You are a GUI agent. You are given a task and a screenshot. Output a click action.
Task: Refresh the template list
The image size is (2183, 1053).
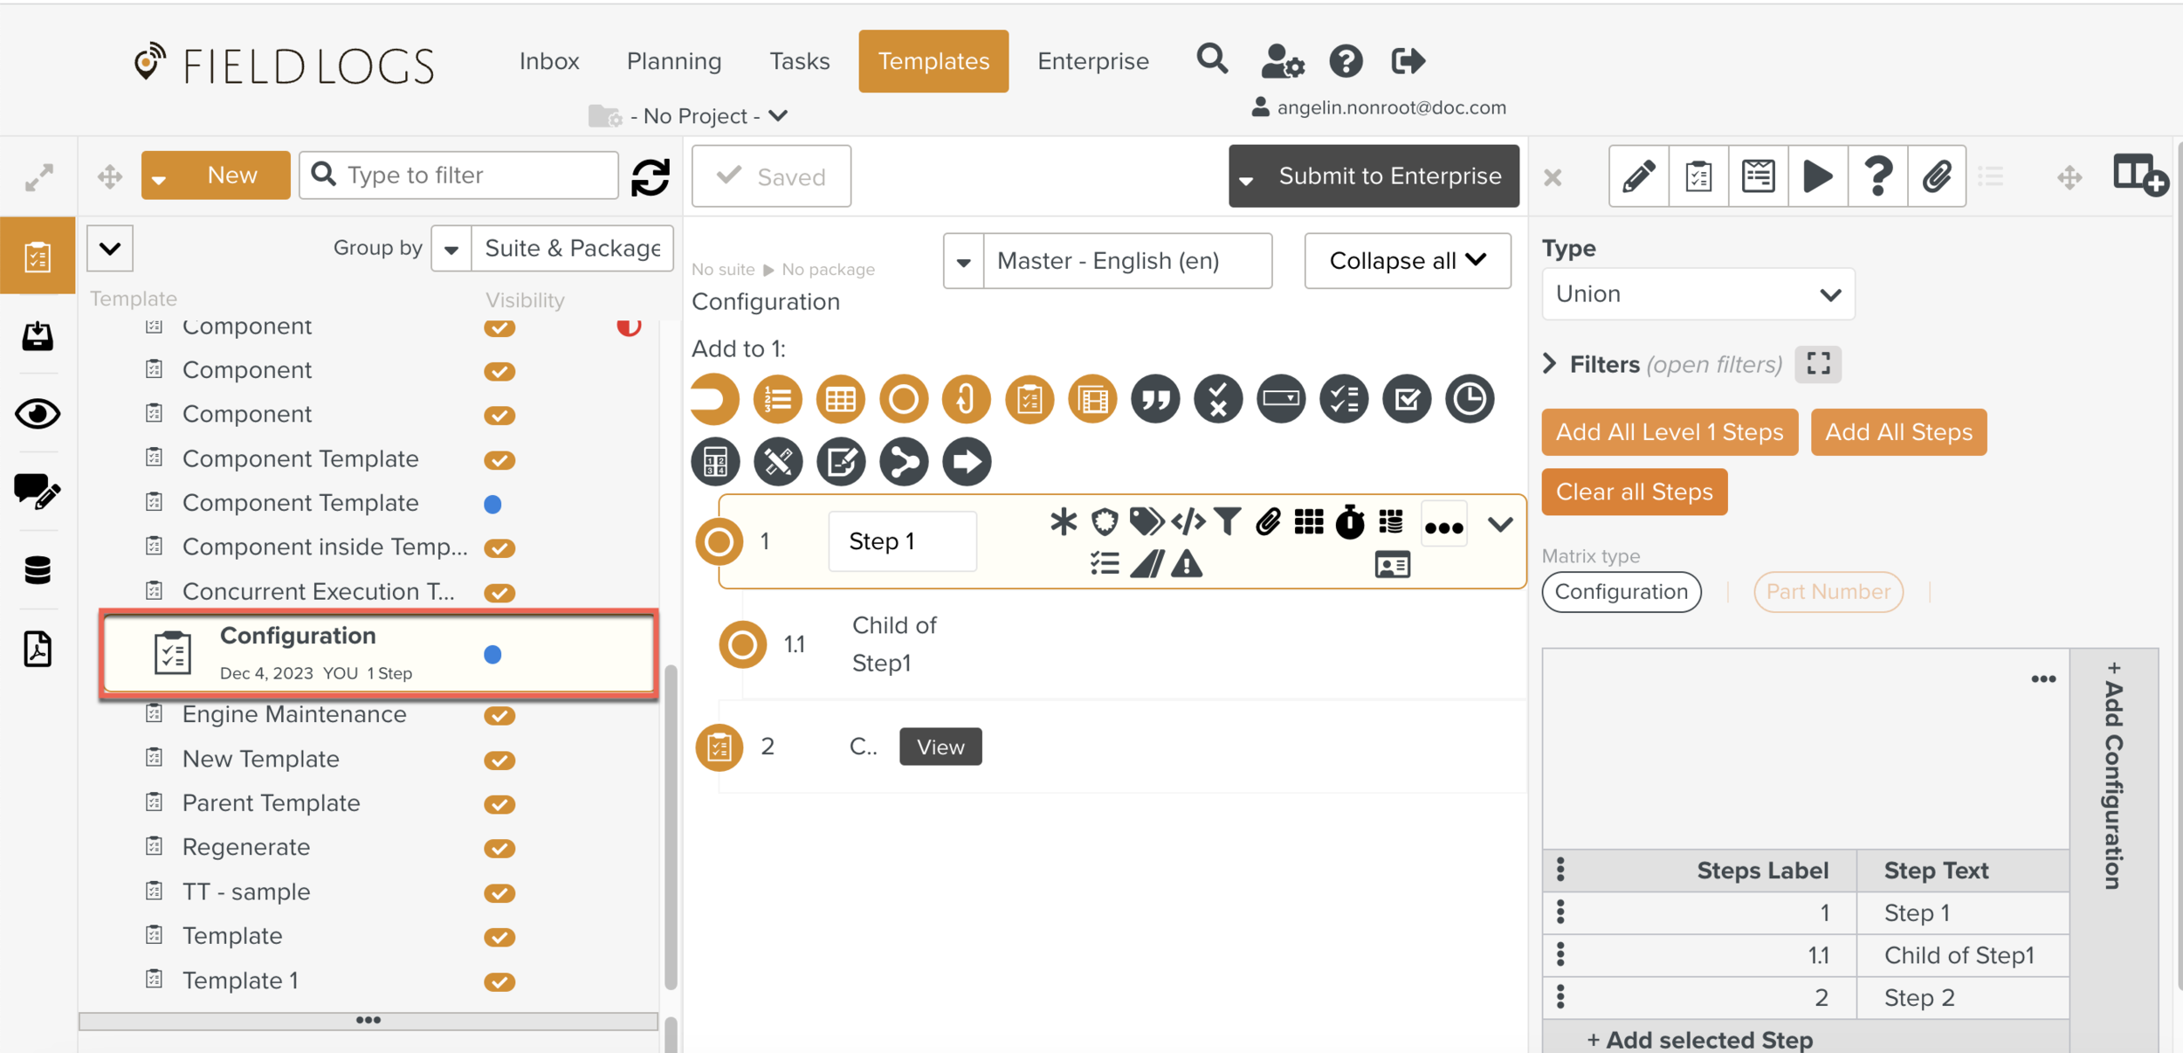[651, 177]
